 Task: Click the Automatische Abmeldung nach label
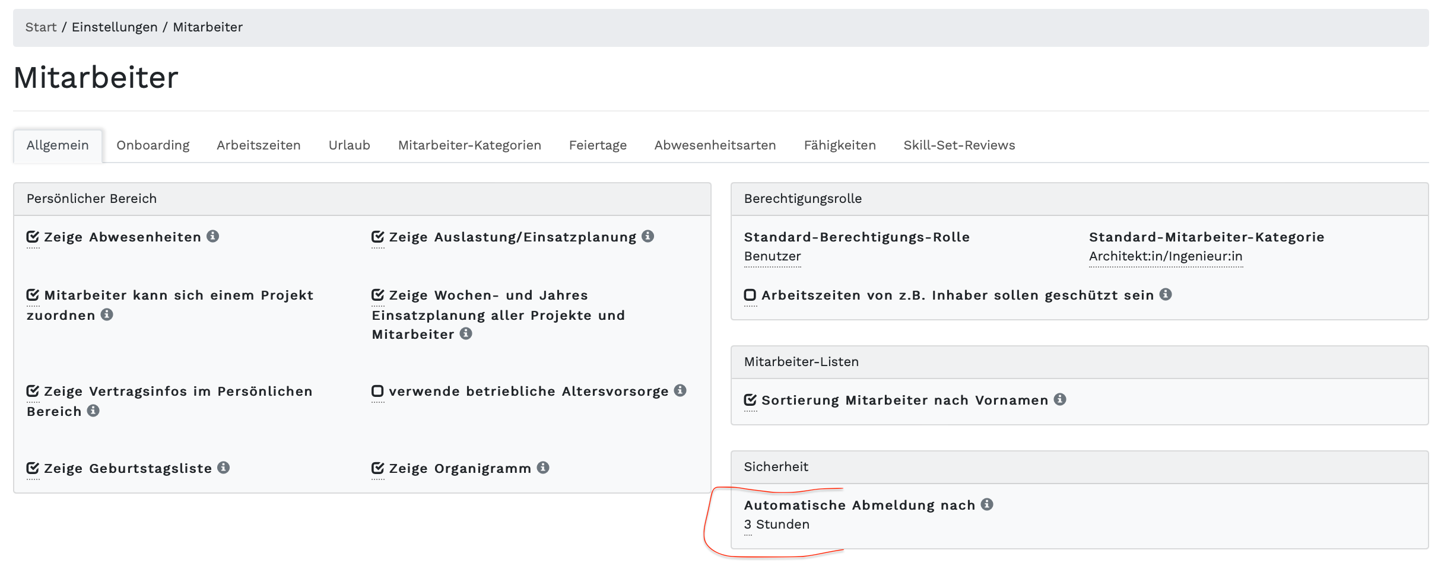point(859,505)
